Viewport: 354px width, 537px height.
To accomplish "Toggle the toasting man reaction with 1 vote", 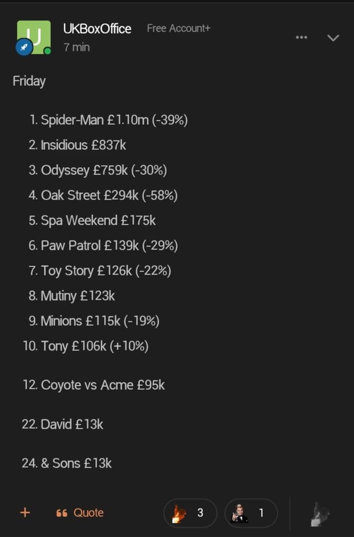I will point(251,513).
